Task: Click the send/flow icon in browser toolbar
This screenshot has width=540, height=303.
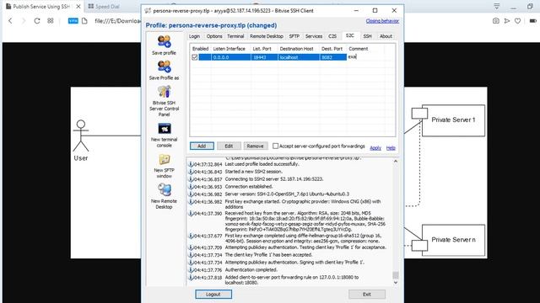Action: [507, 21]
